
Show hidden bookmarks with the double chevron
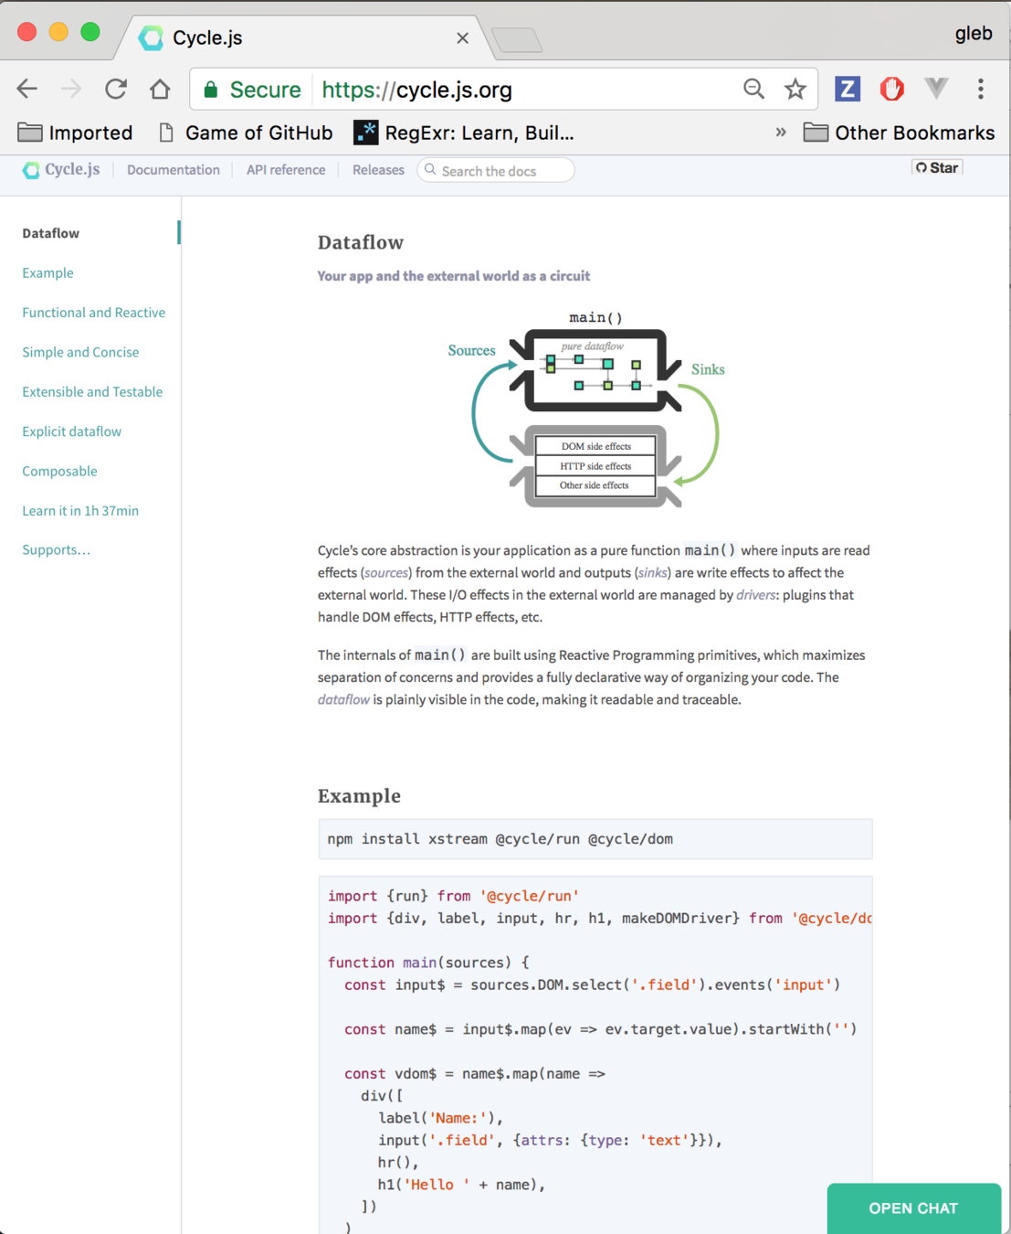(x=781, y=133)
